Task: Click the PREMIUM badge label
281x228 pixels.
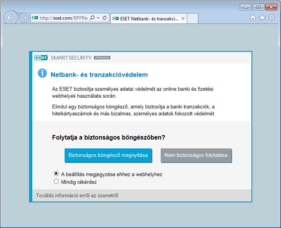Action: click(x=102, y=58)
